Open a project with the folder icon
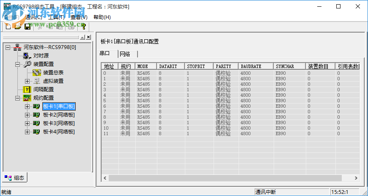368x196 pixels. (18, 27)
